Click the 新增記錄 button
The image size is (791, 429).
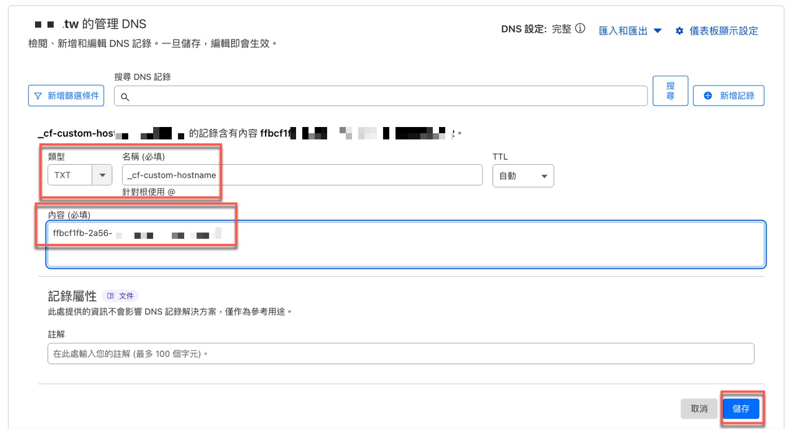tap(729, 96)
